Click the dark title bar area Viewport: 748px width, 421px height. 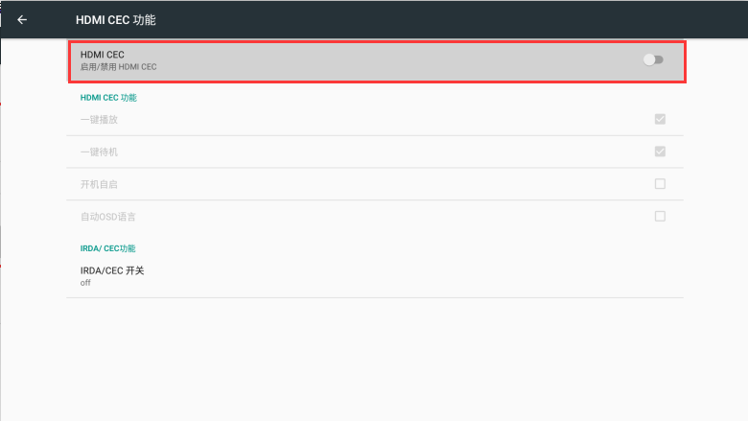click(x=430, y=19)
